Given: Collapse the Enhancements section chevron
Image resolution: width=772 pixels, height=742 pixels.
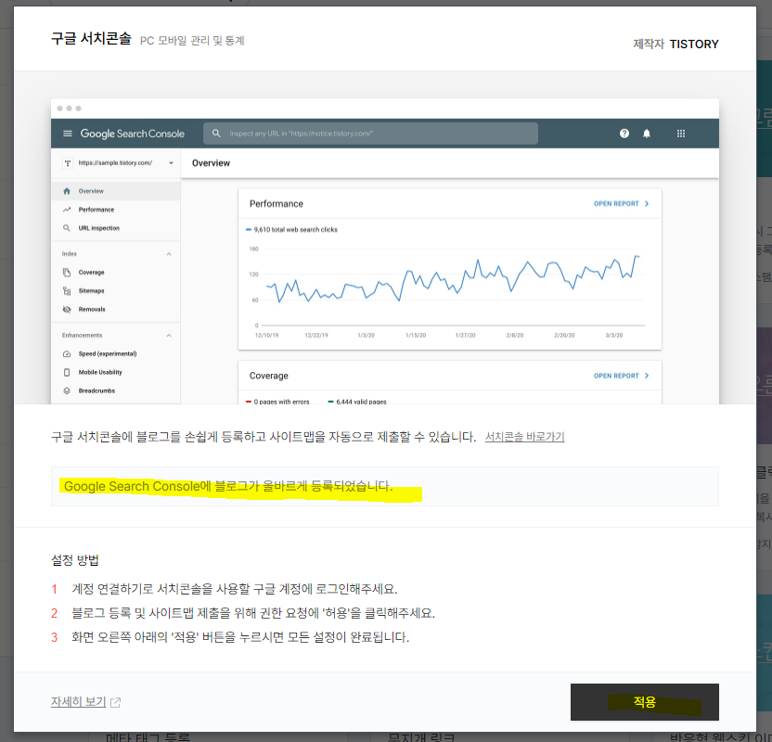Looking at the screenshot, I should 169,336.
